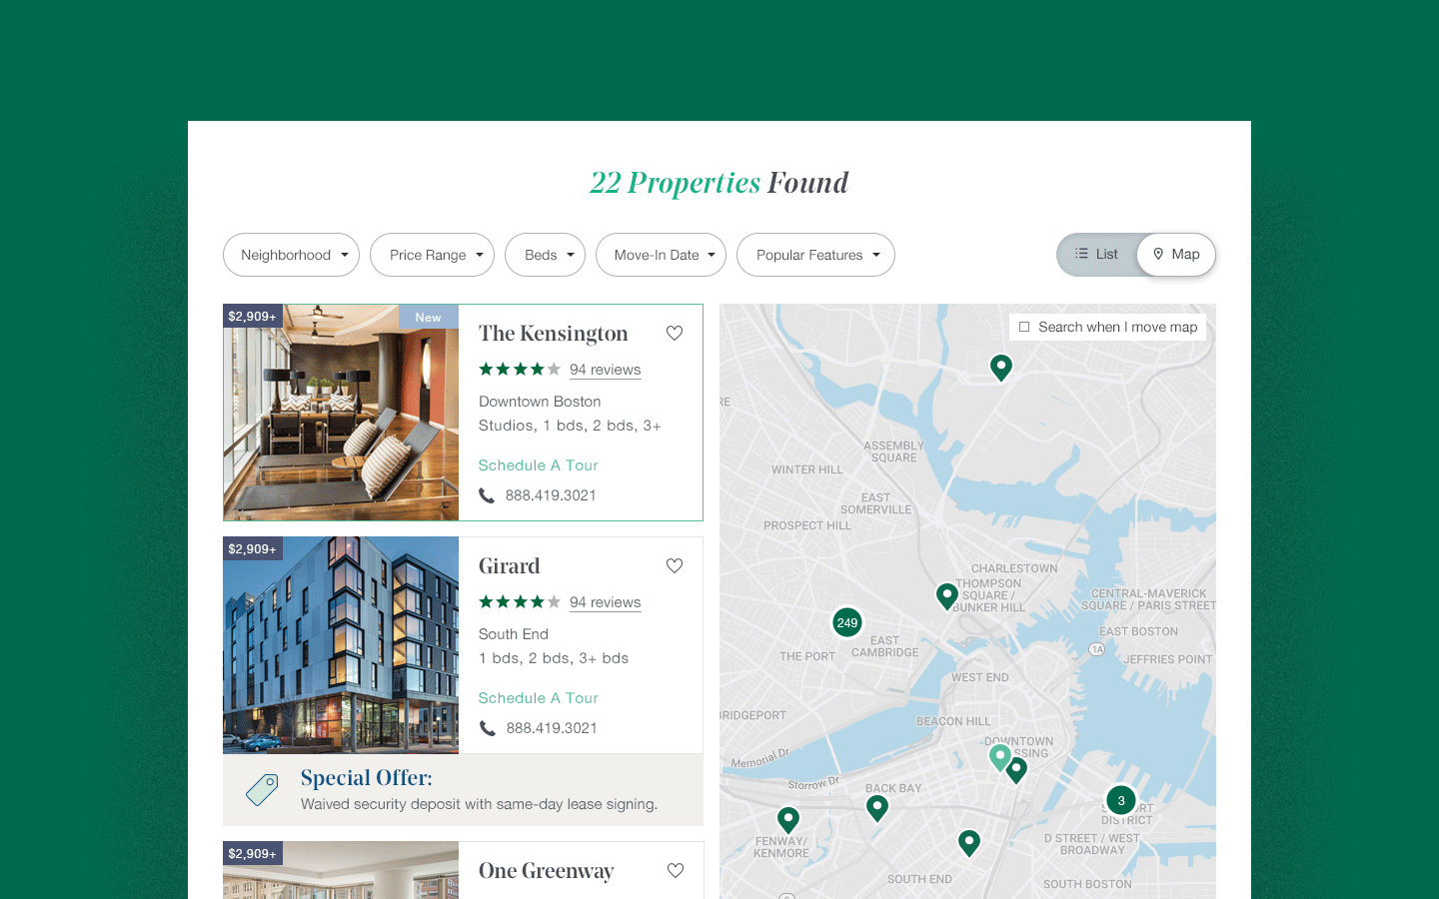Toggle the Map view on

(x=1175, y=254)
